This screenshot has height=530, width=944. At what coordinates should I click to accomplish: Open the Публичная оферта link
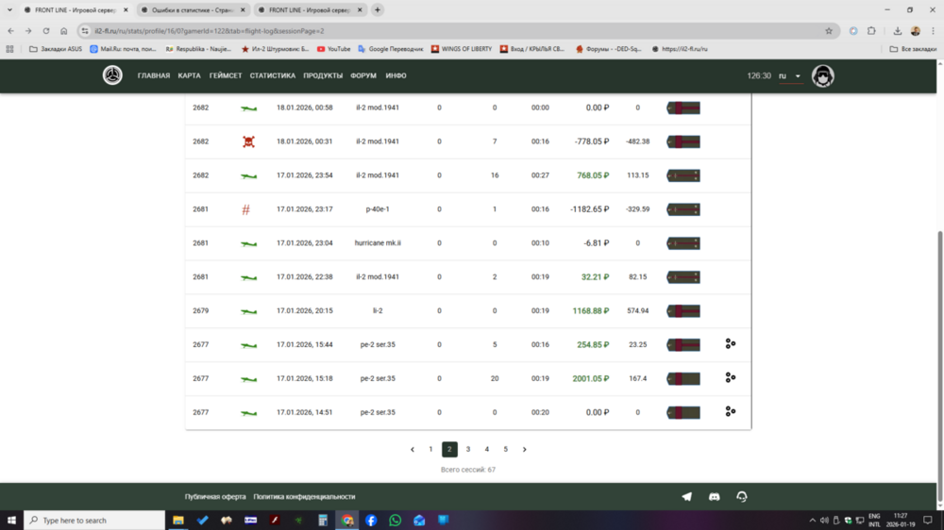215,497
